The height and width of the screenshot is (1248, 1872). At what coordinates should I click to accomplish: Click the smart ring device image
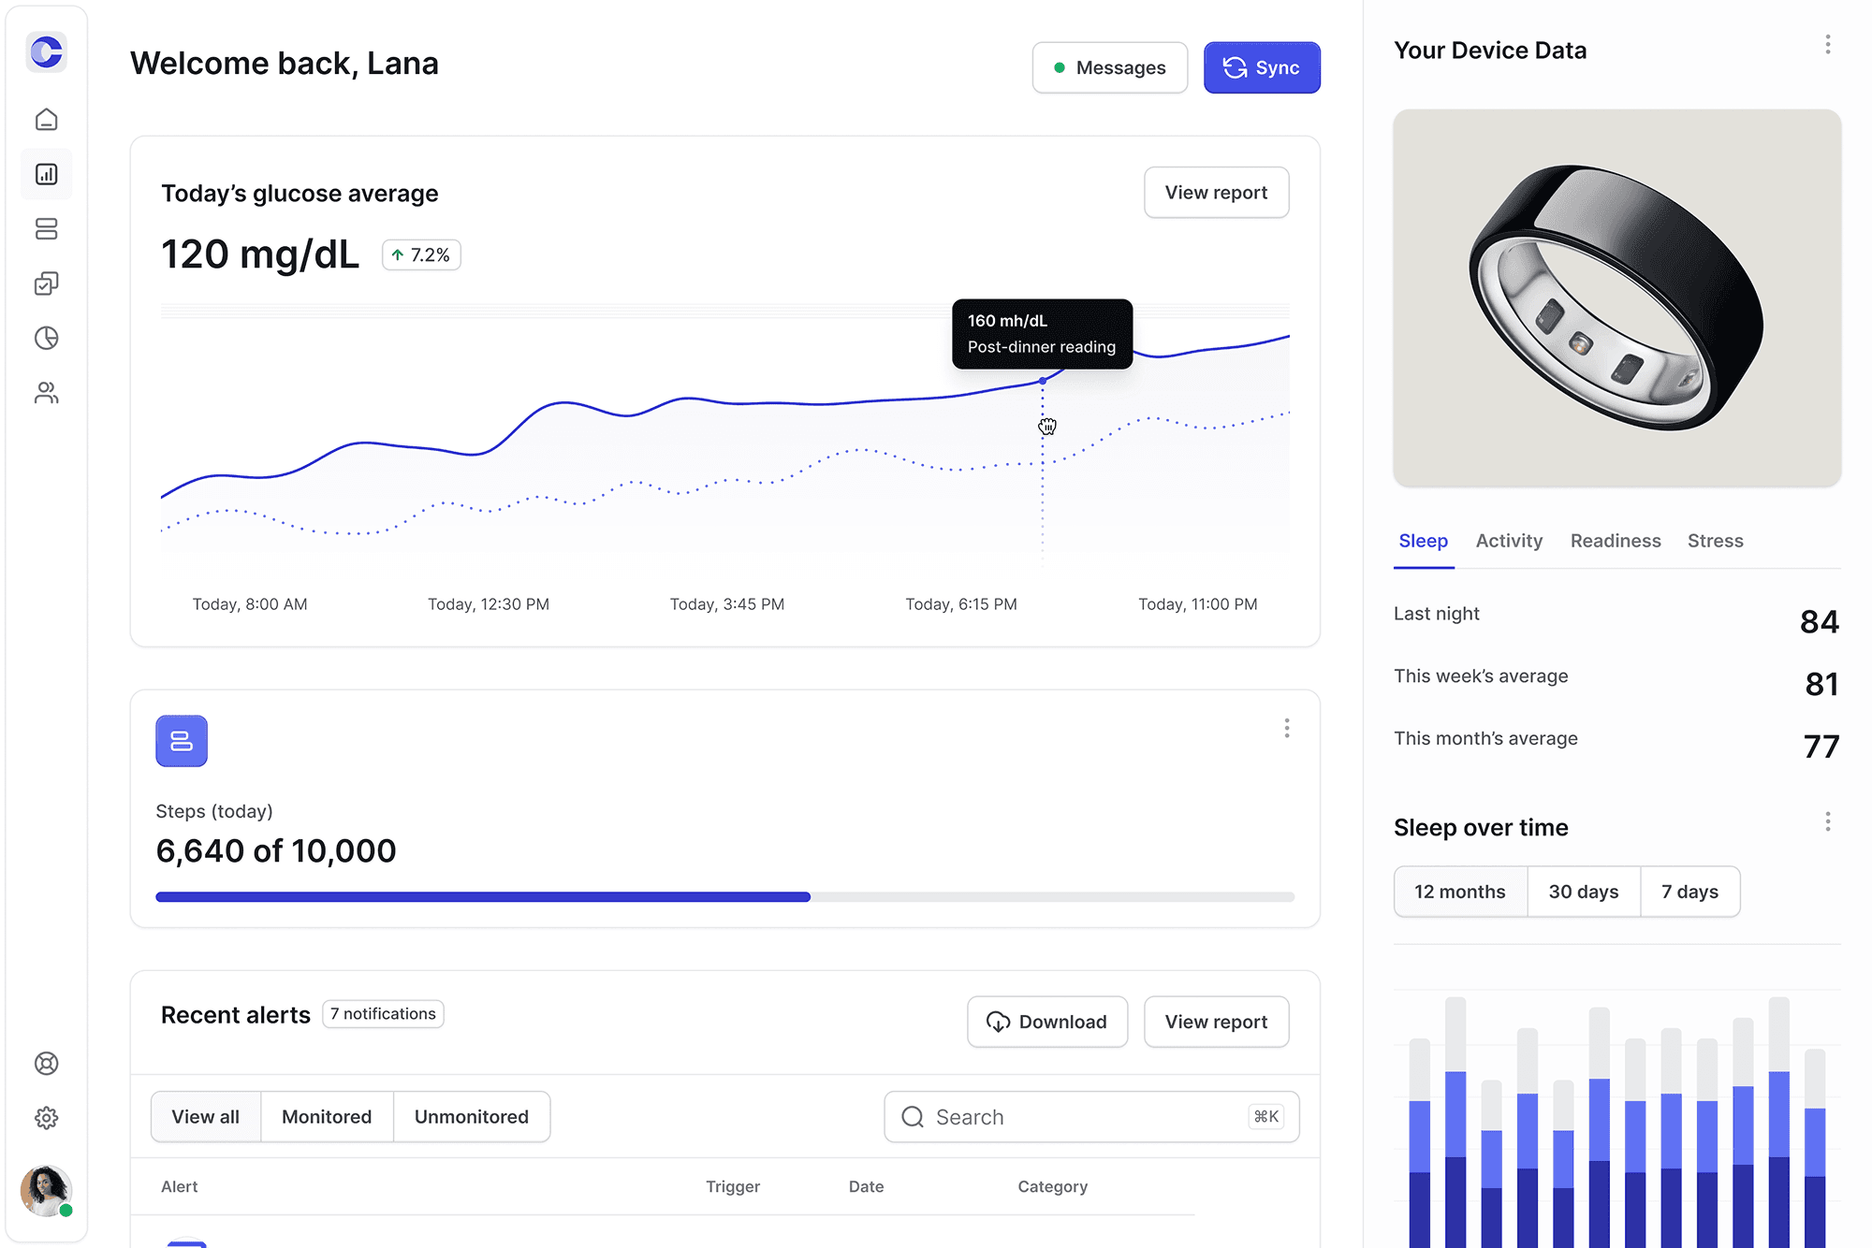click(1616, 297)
